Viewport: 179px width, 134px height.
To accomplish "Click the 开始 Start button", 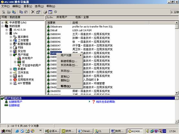I will [6, 131].
